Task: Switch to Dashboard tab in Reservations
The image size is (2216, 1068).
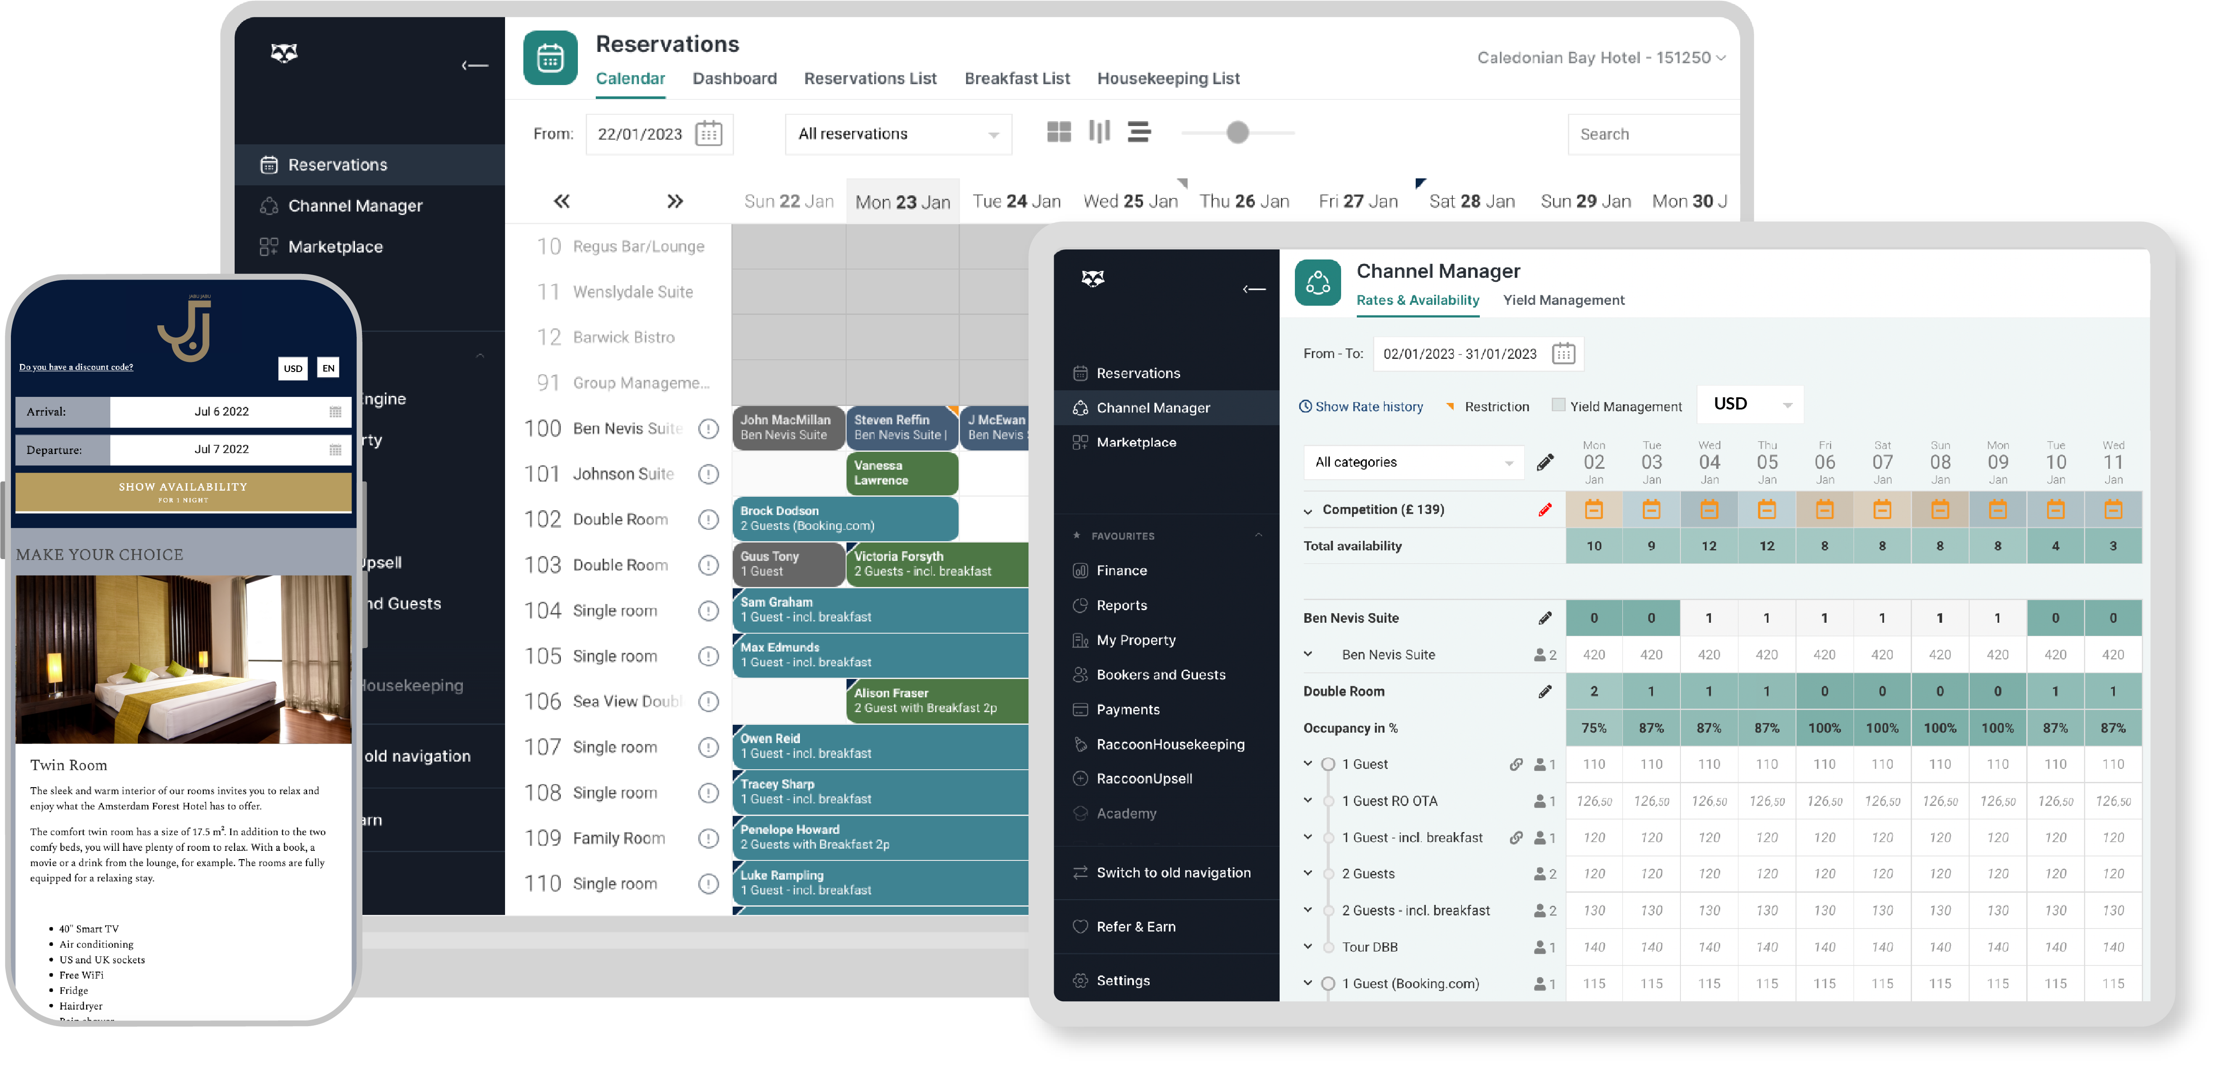Action: [x=734, y=78]
